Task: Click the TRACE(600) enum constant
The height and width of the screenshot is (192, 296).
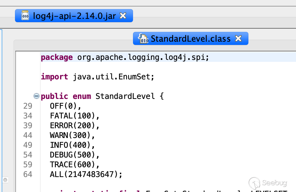Action: tap(74, 165)
